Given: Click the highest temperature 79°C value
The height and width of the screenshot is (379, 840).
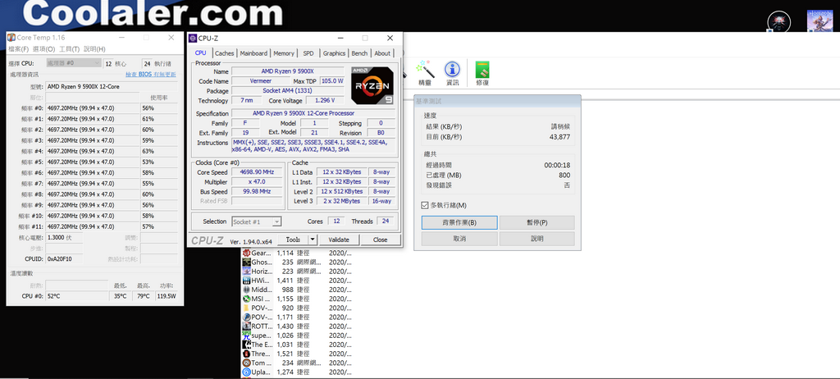Looking at the screenshot, I should (143, 296).
